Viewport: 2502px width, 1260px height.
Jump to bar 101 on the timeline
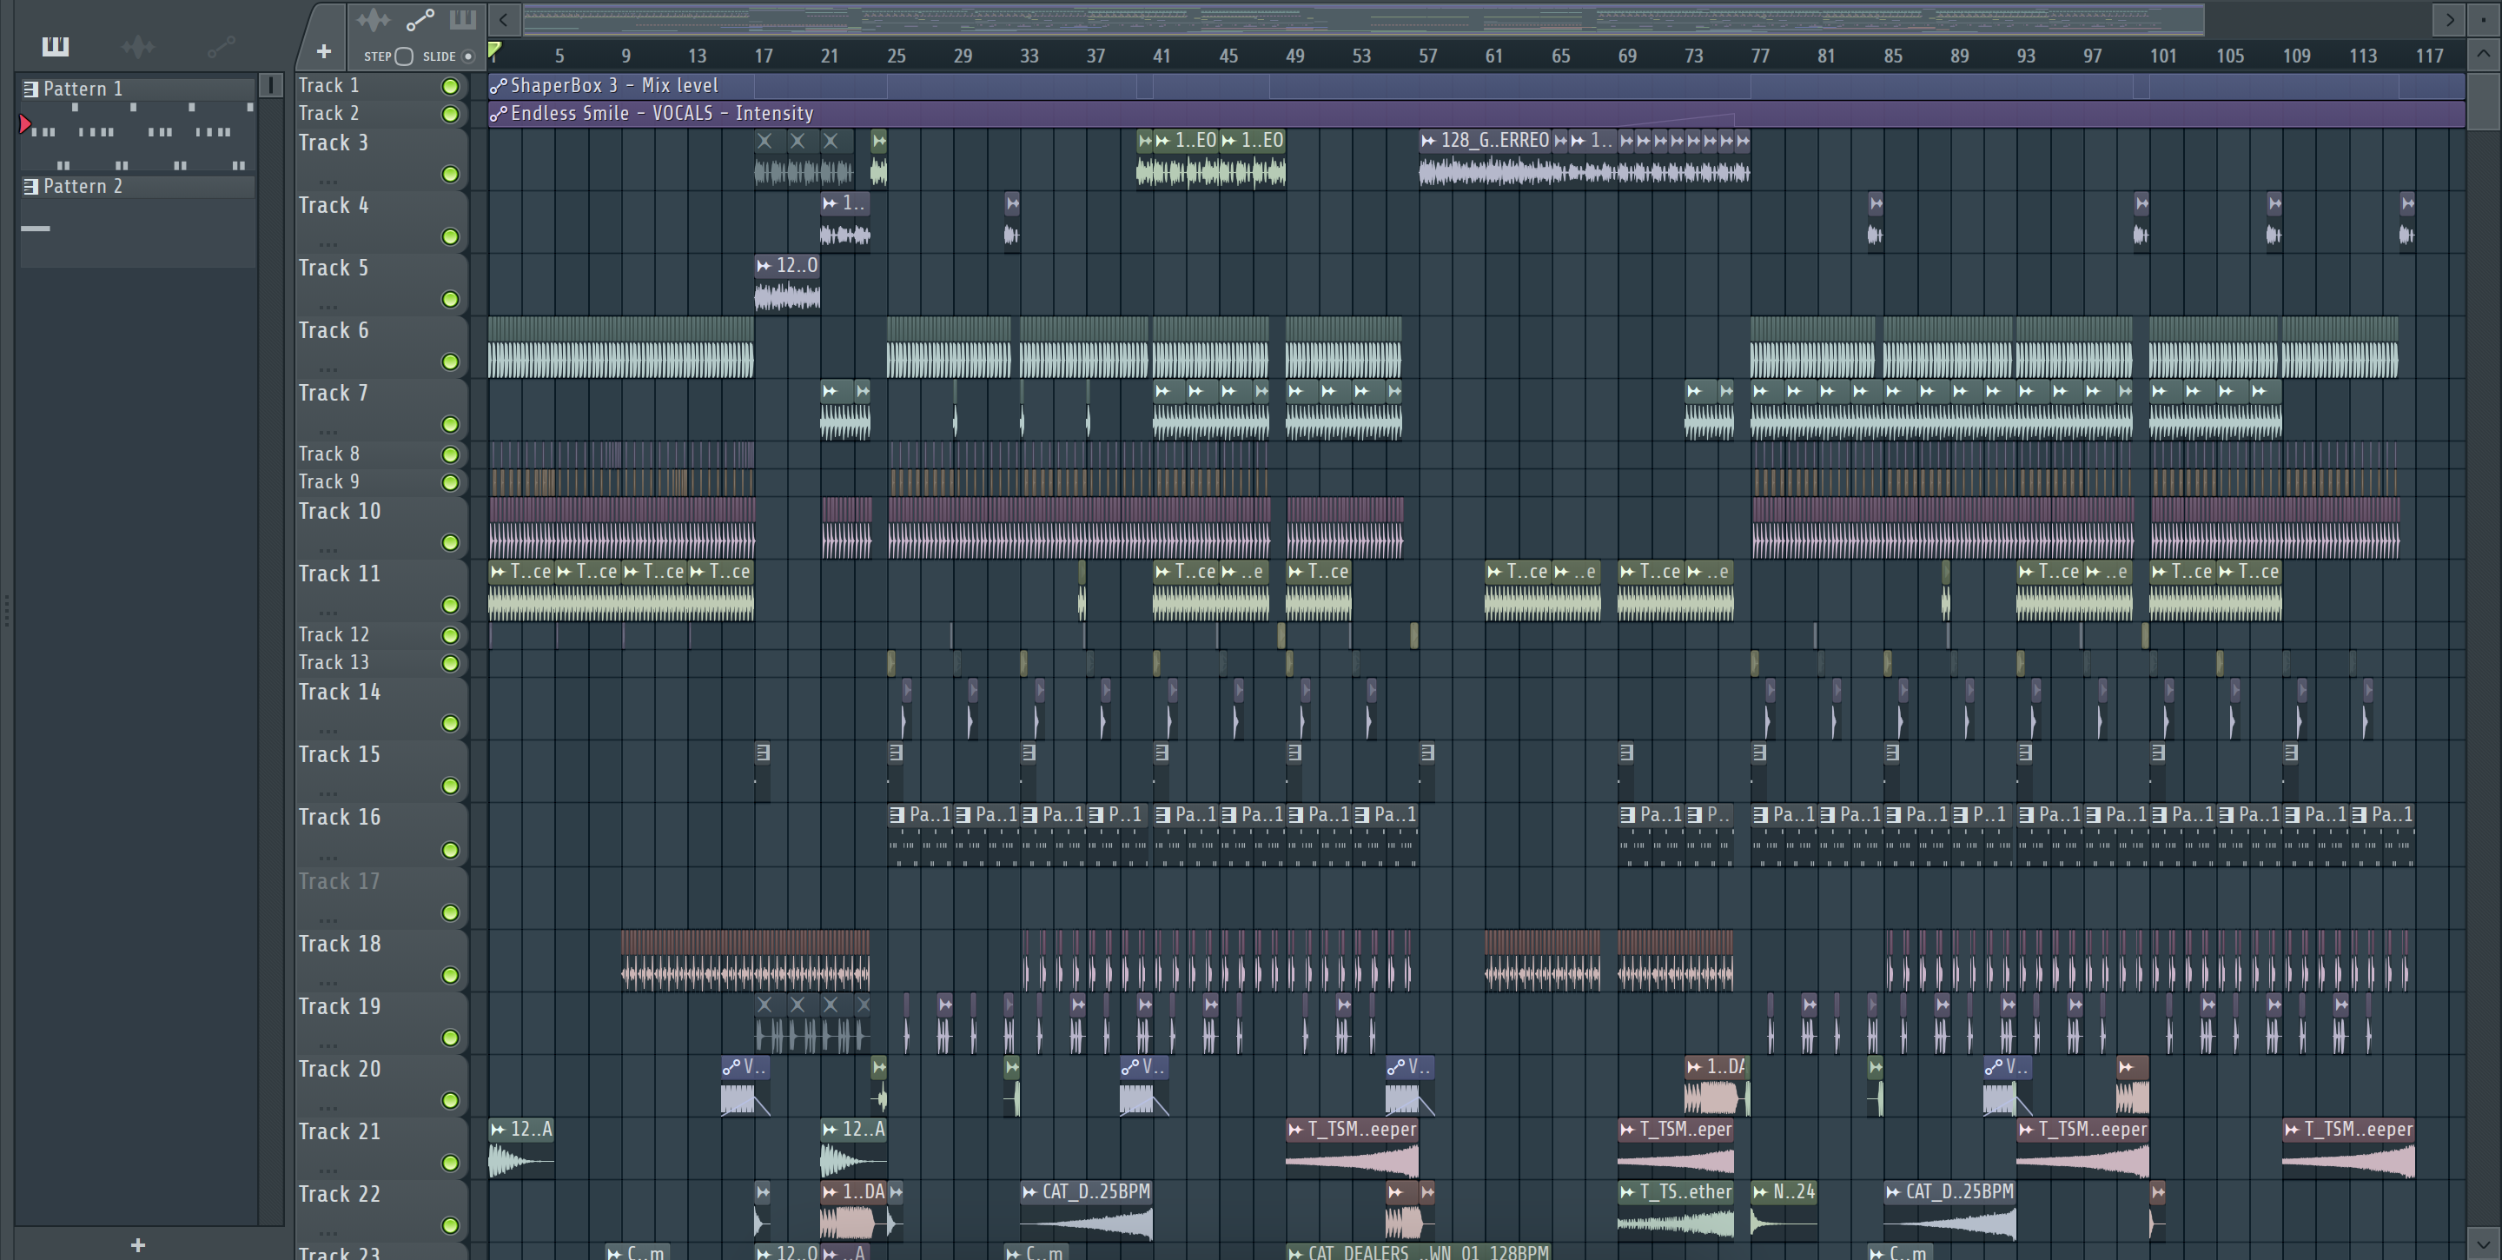[2162, 56]
